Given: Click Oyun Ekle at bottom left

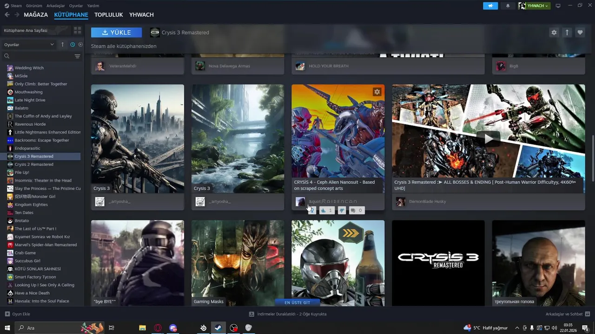Looking at the screenshot, I should pos(17,314).
